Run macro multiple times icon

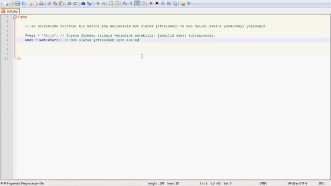coord(169,4)
